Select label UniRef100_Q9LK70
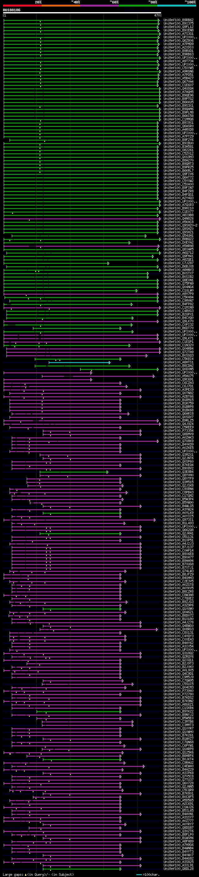 coord(178,321)
